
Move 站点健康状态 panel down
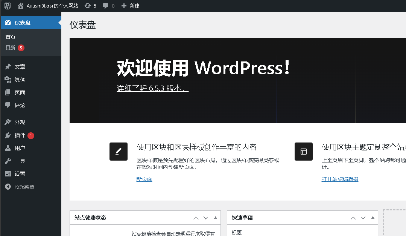(x=206, y=218)
